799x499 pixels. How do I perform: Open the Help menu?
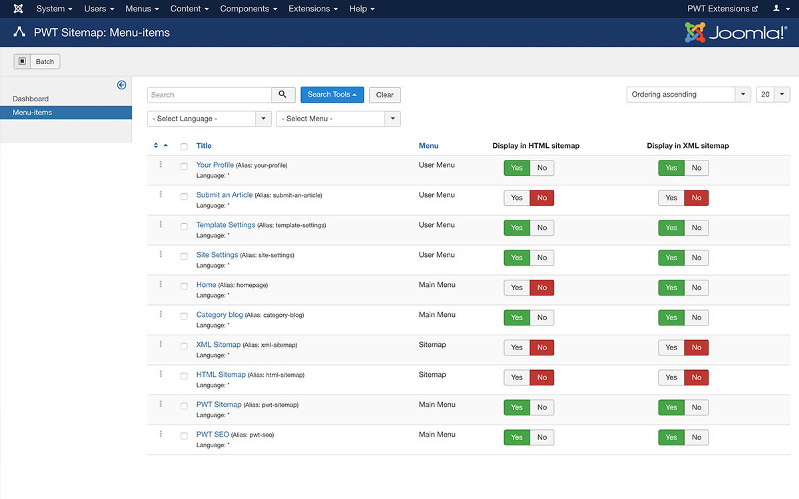(x=362, y=9)
